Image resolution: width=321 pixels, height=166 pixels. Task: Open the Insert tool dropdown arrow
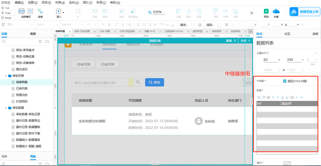pos(63,12)
